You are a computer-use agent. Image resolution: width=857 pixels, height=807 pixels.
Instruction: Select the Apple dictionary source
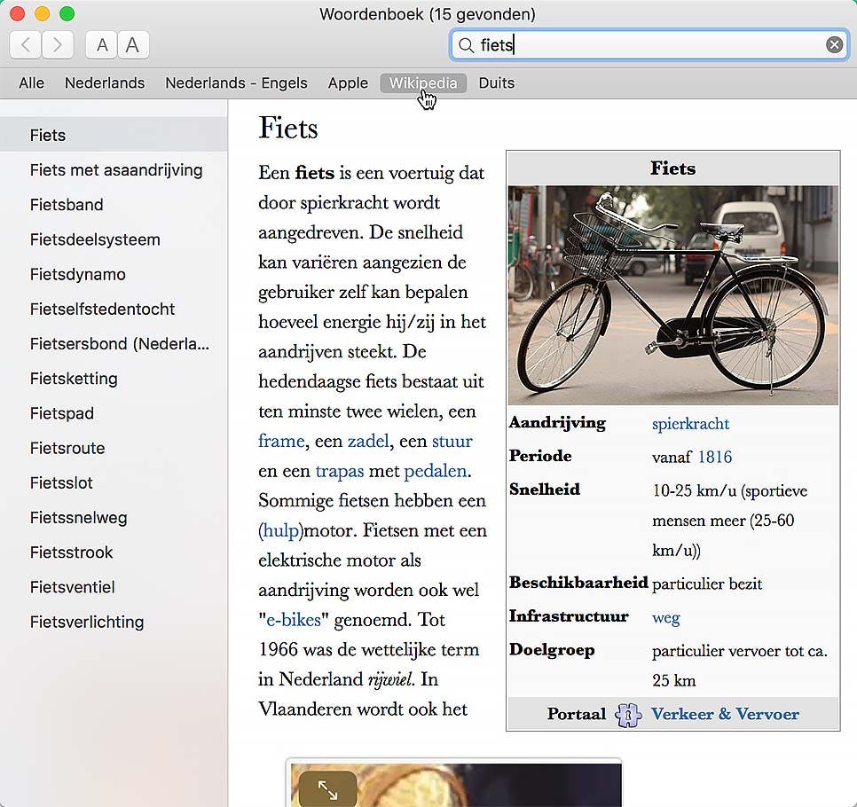point(348,82)
